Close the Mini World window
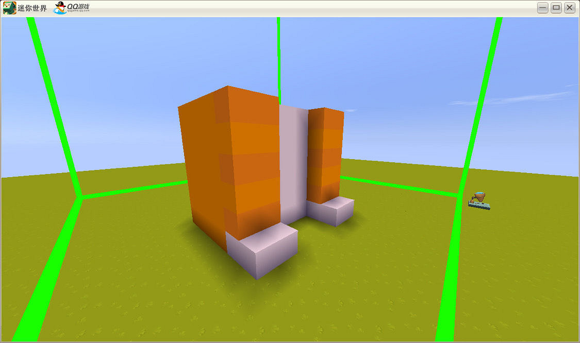Screen dimensions: 580x343 coord(569,7)
